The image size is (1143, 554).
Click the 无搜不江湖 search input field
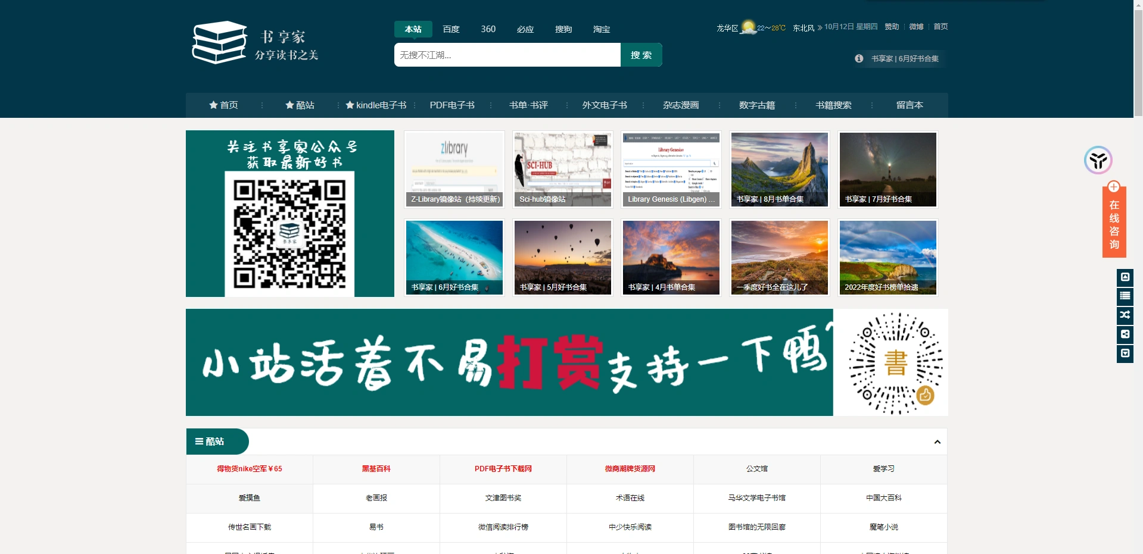(x=507, y=55)
